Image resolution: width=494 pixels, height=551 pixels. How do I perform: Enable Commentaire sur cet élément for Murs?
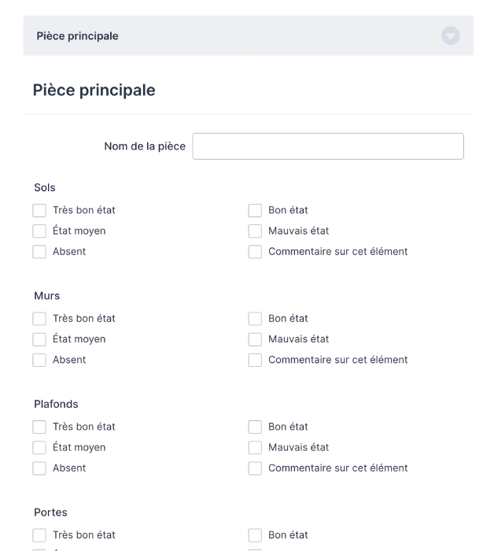(x=255, y=361)
